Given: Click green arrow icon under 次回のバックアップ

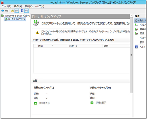Looking at the screenshot, I should point(92,103).
